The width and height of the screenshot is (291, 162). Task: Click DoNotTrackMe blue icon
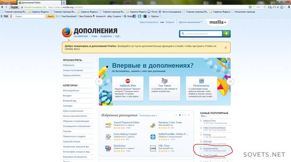click(153, 137)
